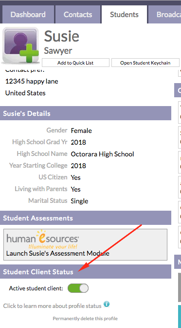Permanently delete this profile

[x=85, y=319]
